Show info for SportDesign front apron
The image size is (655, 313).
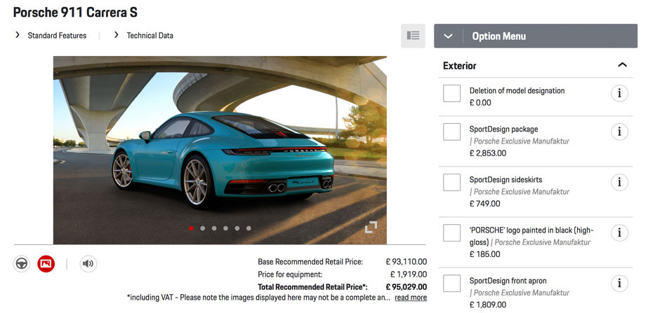619,284
